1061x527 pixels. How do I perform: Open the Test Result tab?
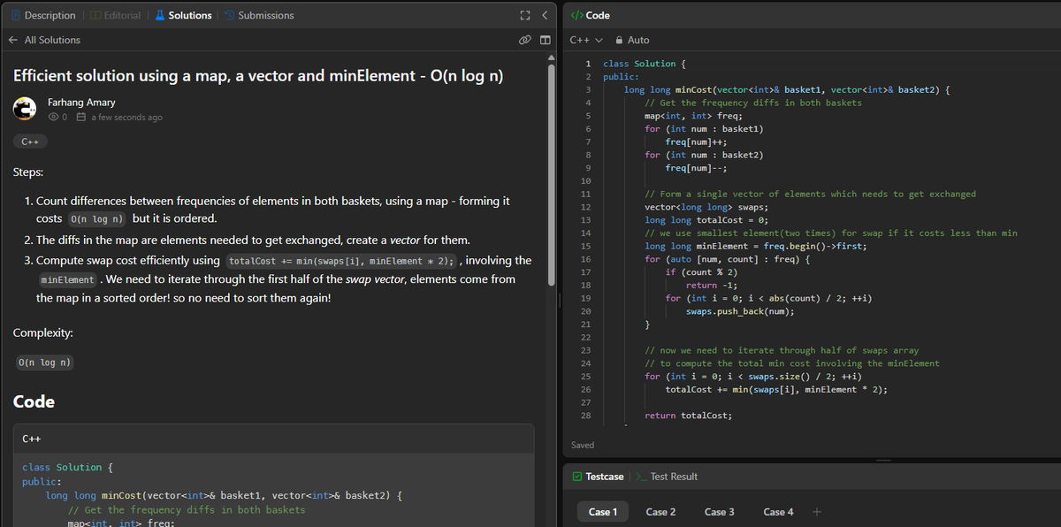coord(668,477)
